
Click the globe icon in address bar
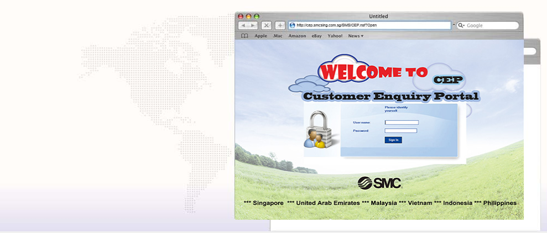(x=293, y=25)
